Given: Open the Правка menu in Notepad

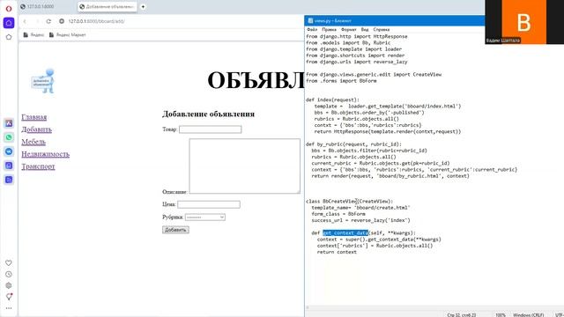Looking at the screenshot, I should click(329, 29).
